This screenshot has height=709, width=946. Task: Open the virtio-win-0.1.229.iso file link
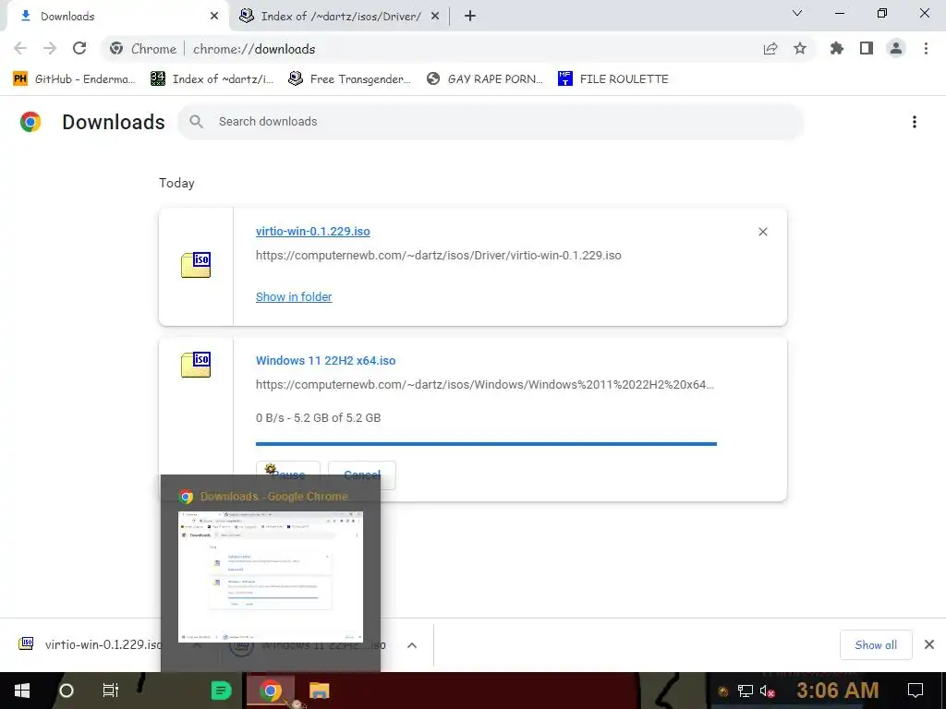coord(312,232)
